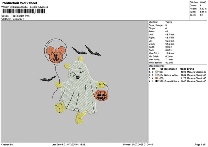Click the 'Printed: 21/07/2025' footer text

[x=138, y=145]
